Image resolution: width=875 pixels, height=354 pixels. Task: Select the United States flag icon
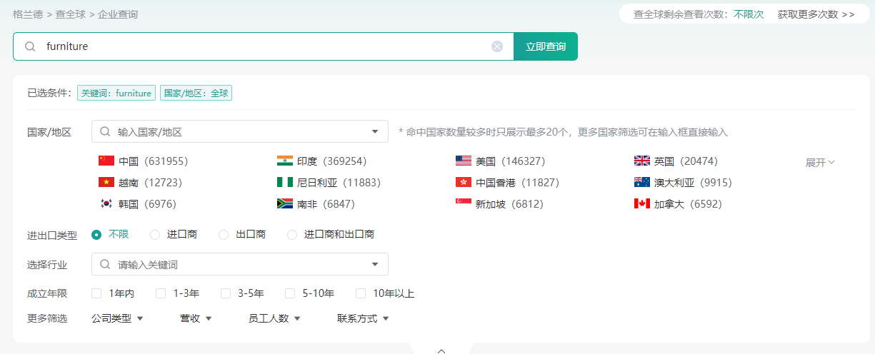point(464,161)
